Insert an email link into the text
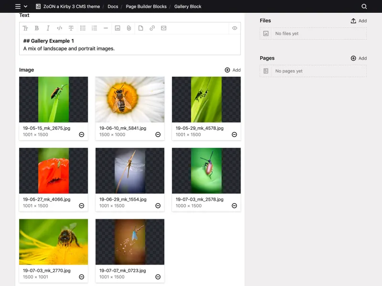The height and width of the screenshot is (286, 382). point(163,28)
